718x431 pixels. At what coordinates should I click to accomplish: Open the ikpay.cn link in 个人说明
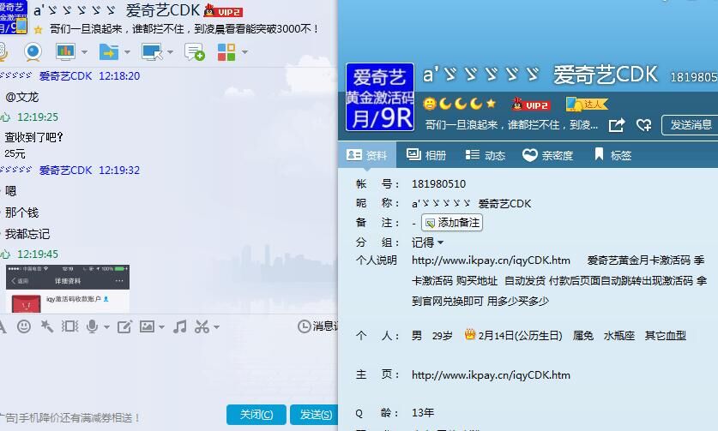(491, 260)
